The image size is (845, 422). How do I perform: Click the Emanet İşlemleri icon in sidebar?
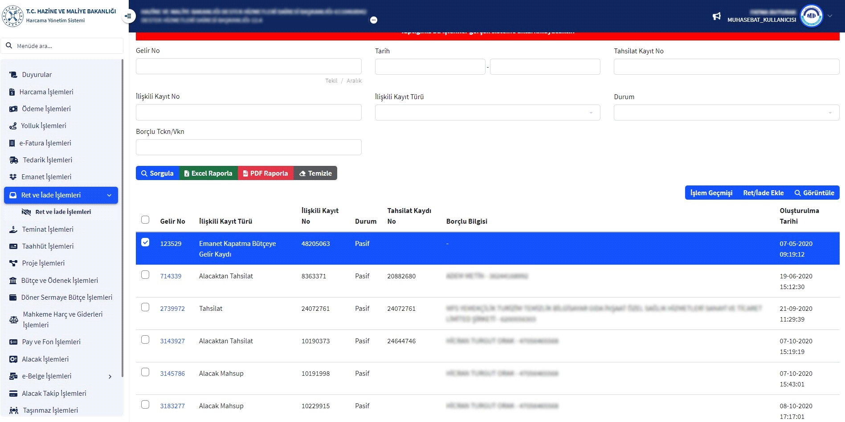13,177
